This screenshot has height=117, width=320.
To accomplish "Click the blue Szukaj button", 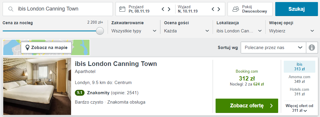I will click(297, 9).
